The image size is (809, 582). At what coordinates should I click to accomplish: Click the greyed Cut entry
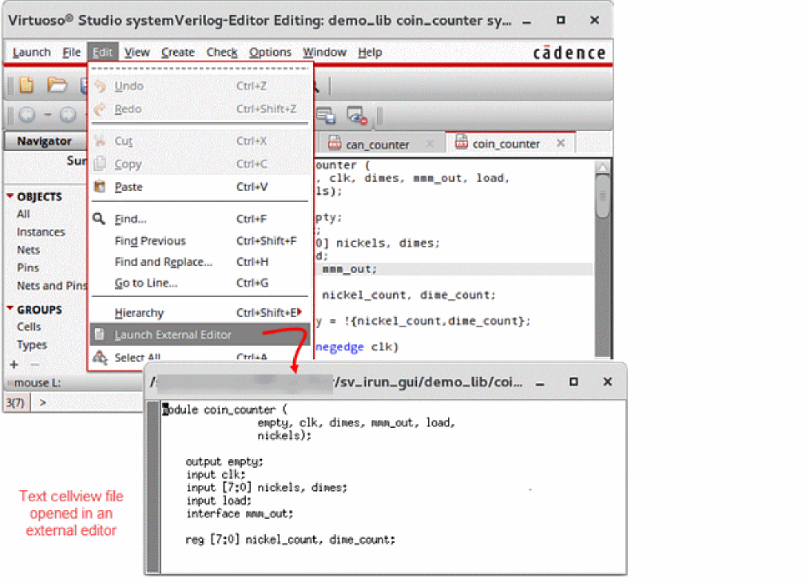[200, 141]
